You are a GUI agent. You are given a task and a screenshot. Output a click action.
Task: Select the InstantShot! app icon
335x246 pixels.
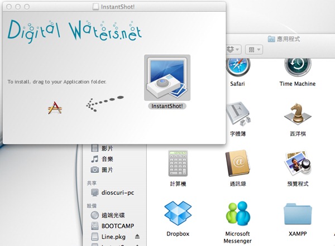coord(167,78)
